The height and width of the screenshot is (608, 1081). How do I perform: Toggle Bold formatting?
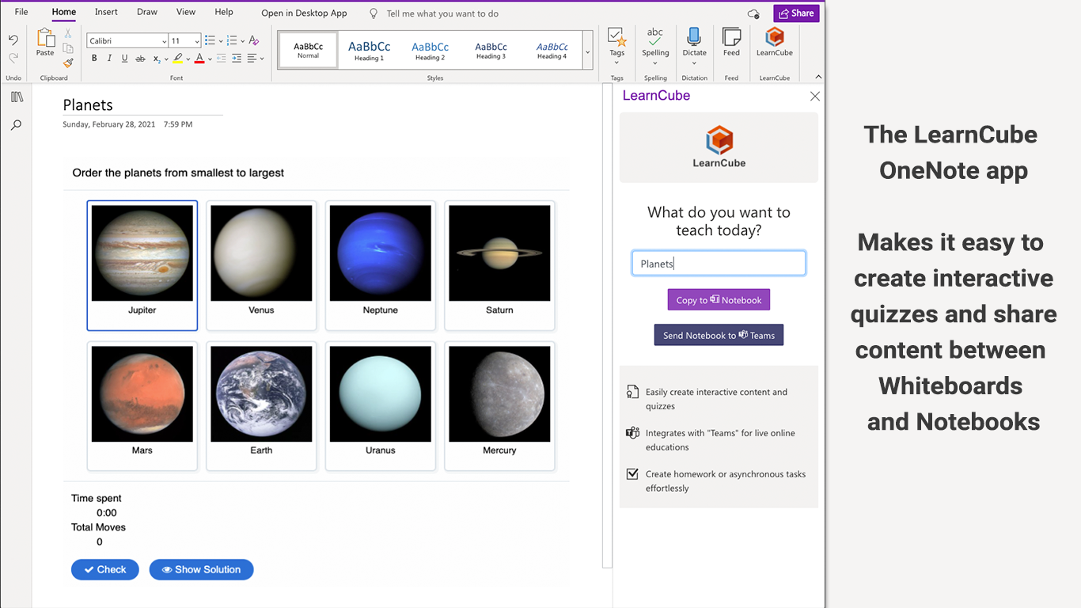[x=94, y=59]
